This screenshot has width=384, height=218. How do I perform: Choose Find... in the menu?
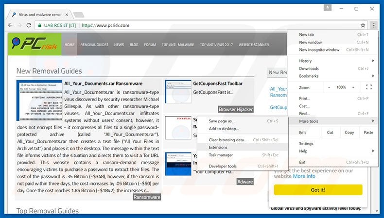coord(333,114)
